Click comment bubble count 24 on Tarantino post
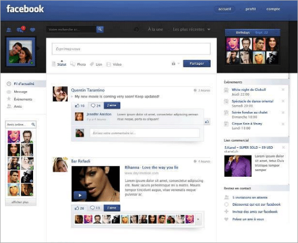The height and width of the screenshot is (243, 298). click(96, 106)
